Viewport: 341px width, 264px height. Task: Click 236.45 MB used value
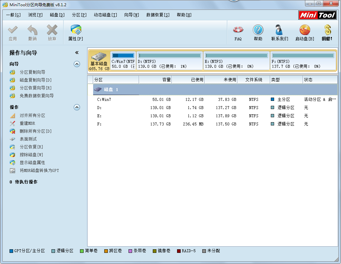(x=193, y=124)
